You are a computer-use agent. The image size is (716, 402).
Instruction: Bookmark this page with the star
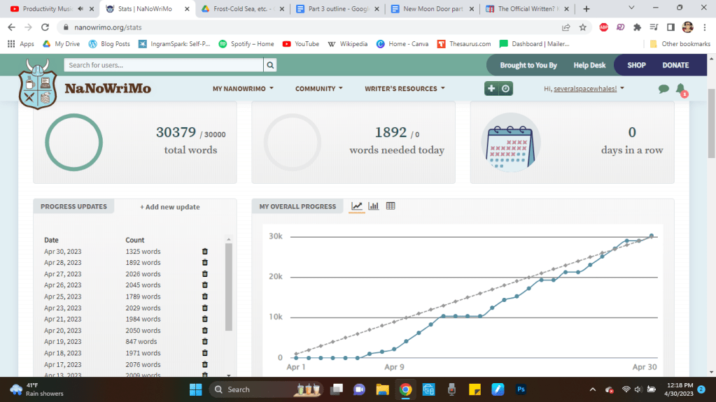tap(582, 27)
